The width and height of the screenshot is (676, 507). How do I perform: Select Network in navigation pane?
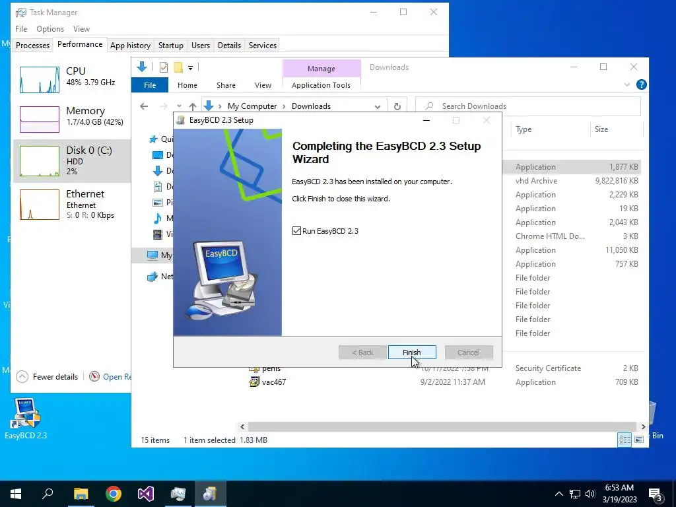coord(160,277)
